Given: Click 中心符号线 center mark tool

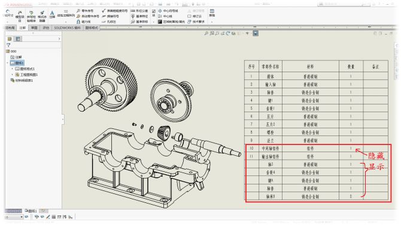Looking at the screenshot, I should [x=168, y=11].
